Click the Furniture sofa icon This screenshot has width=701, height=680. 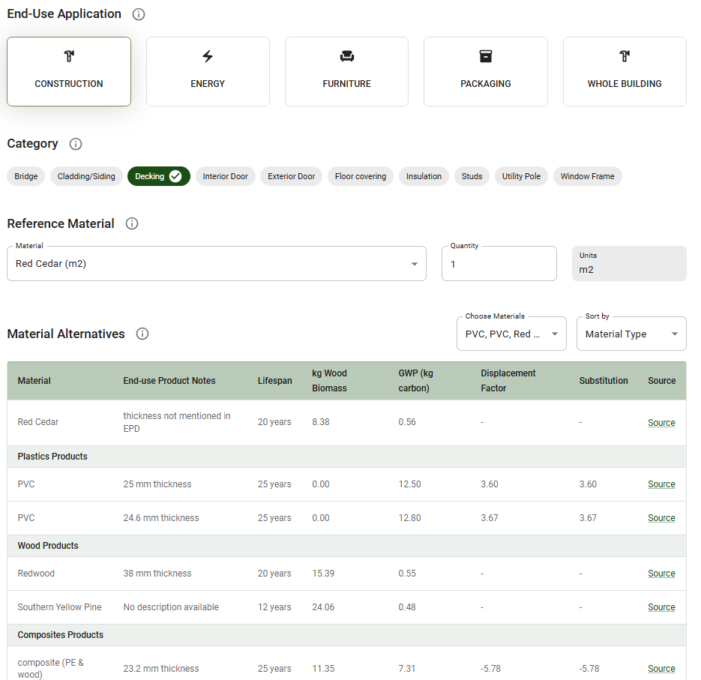click(x=346, y=55)
